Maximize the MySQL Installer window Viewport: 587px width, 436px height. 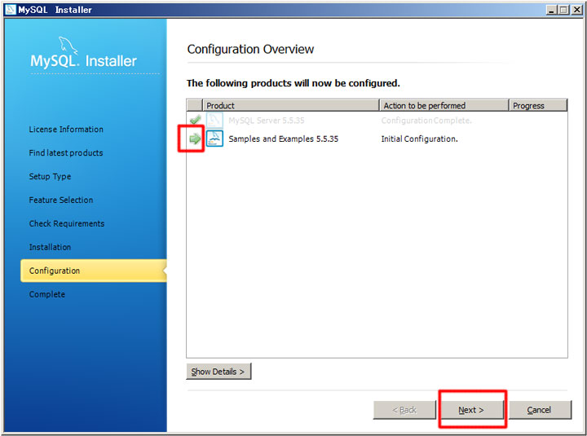pos(563,10)
